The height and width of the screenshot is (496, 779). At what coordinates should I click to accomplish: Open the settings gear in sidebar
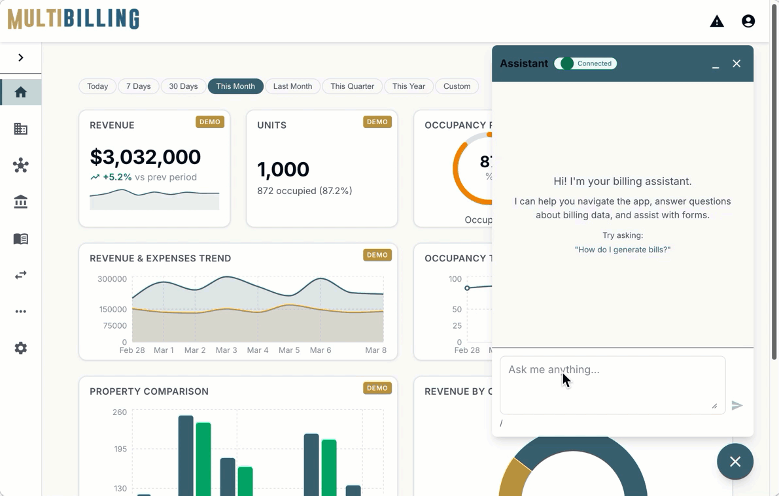point(21,348)
